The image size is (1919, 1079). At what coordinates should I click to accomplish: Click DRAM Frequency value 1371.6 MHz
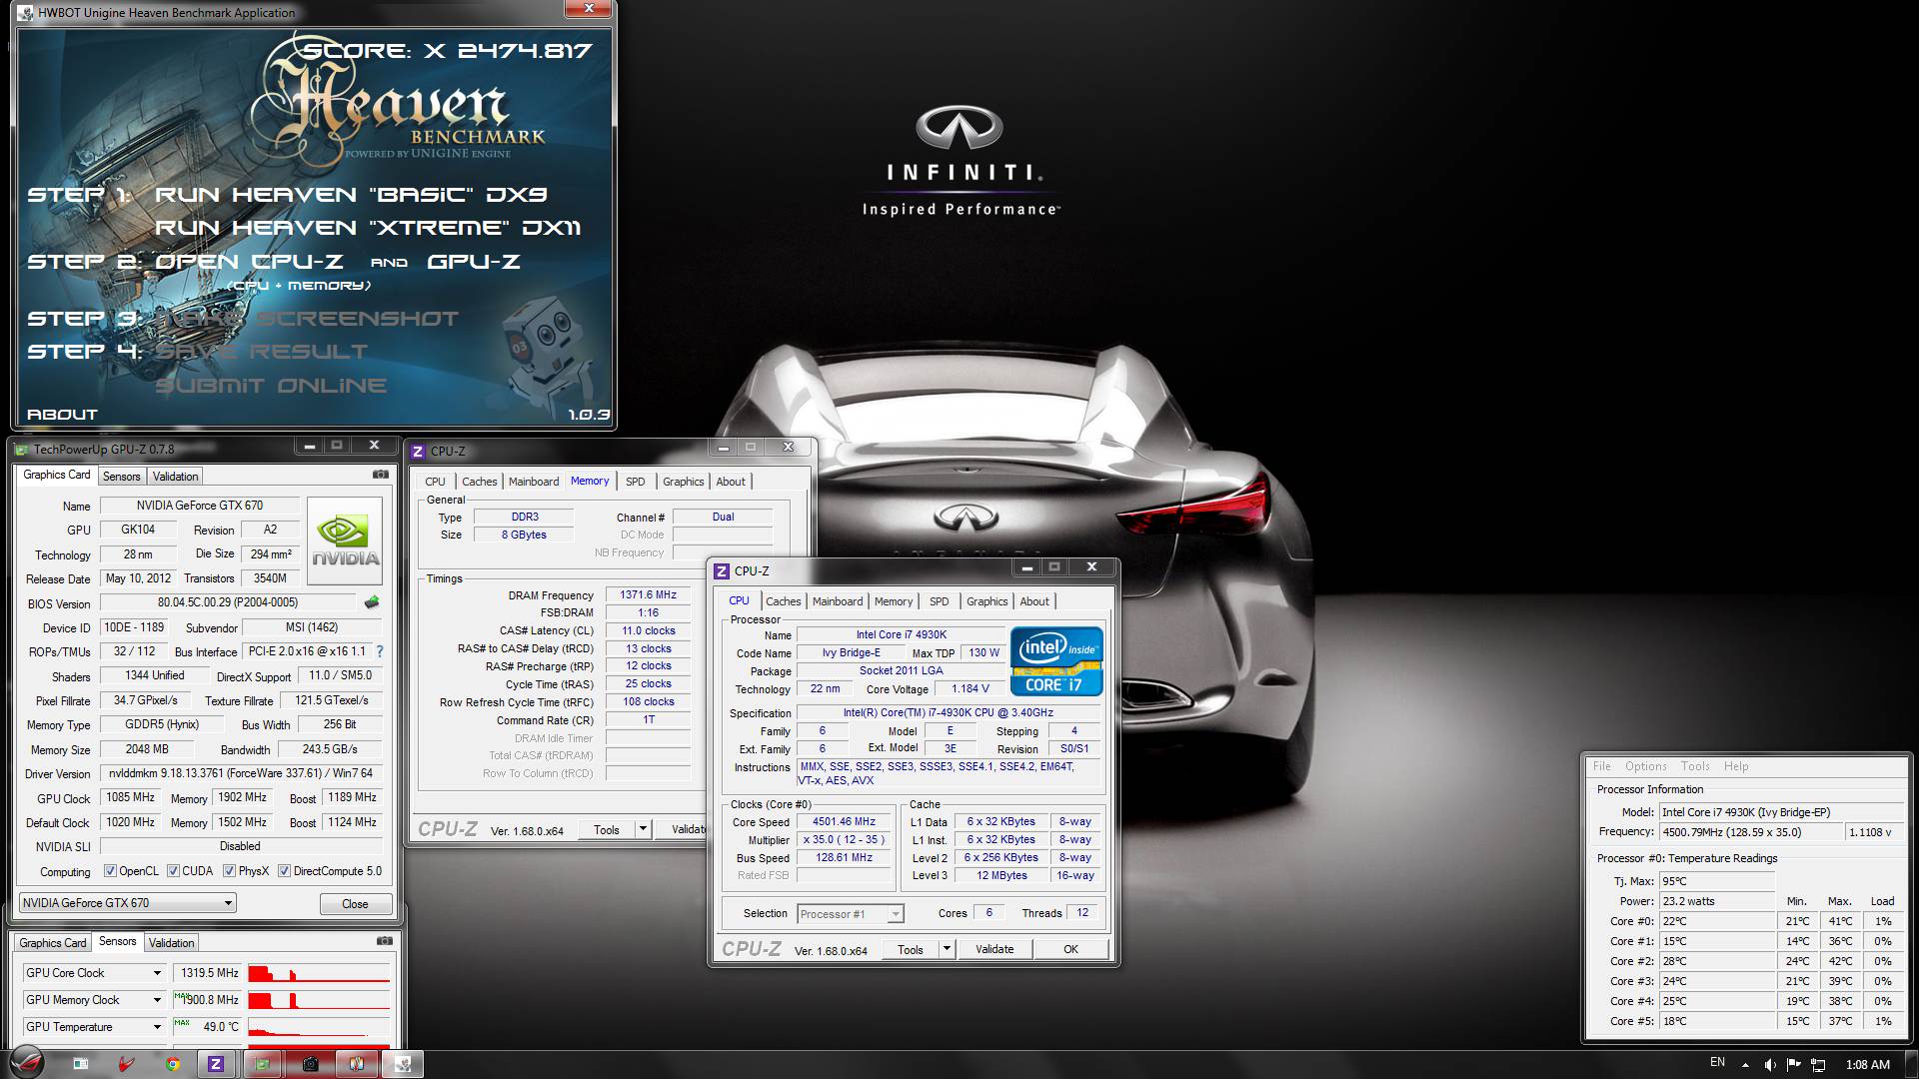coord(648,594)
